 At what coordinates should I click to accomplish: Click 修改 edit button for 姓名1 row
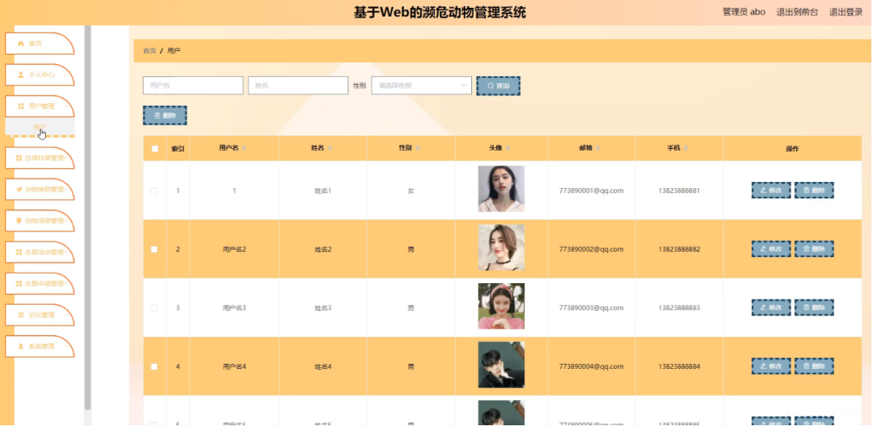[x=771, y=191]
